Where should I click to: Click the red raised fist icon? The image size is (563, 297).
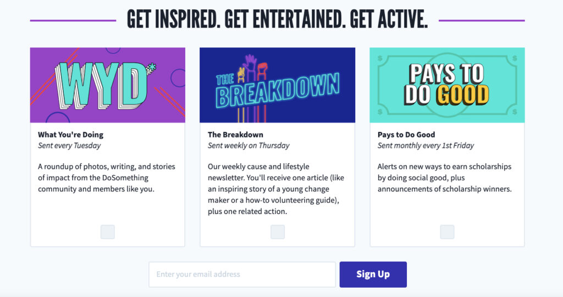pyautogui.click(x=262, y=71)
